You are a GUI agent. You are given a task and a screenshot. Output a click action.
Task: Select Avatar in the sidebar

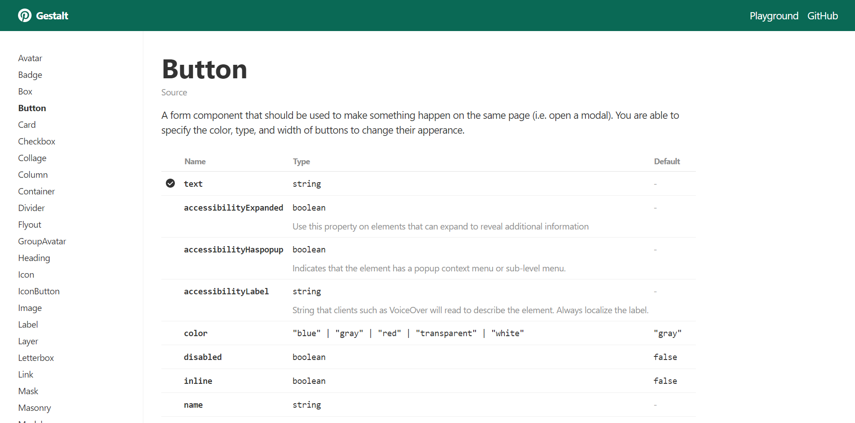[x=30, y=58]
